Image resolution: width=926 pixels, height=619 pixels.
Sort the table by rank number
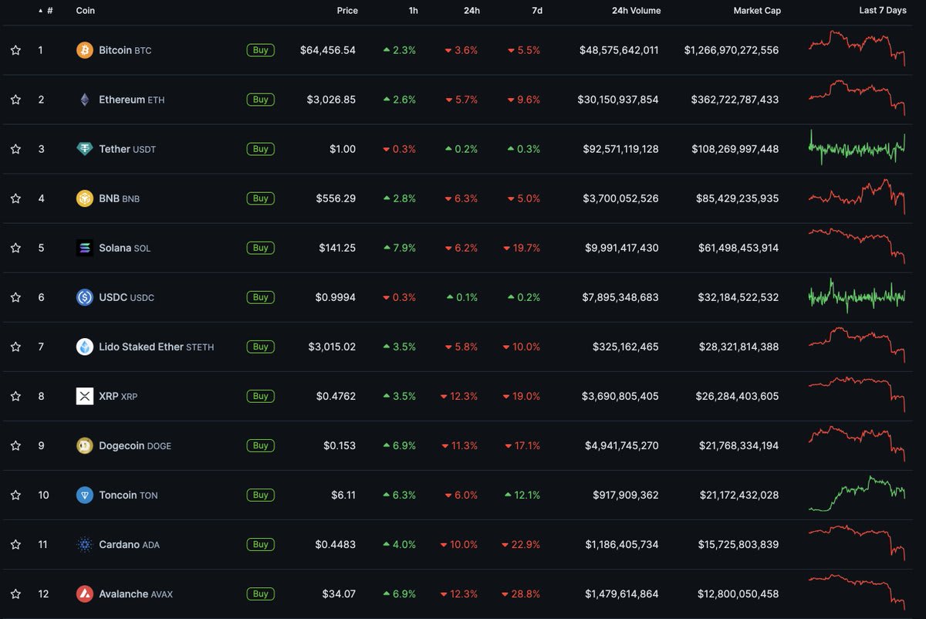46,11
